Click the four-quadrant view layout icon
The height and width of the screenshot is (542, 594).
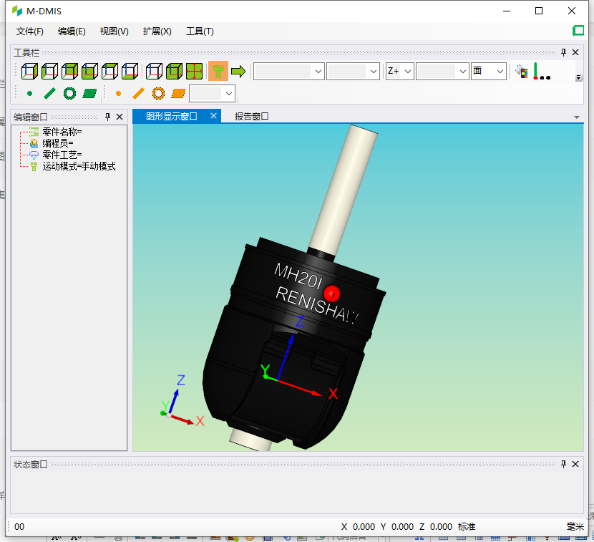coord(194,71)
